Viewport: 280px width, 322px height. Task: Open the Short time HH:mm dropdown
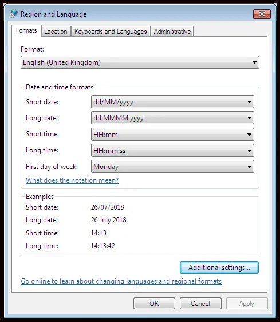tap(172, 135)
